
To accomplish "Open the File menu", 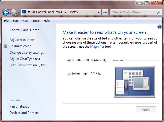I will [x=6, y=21].
